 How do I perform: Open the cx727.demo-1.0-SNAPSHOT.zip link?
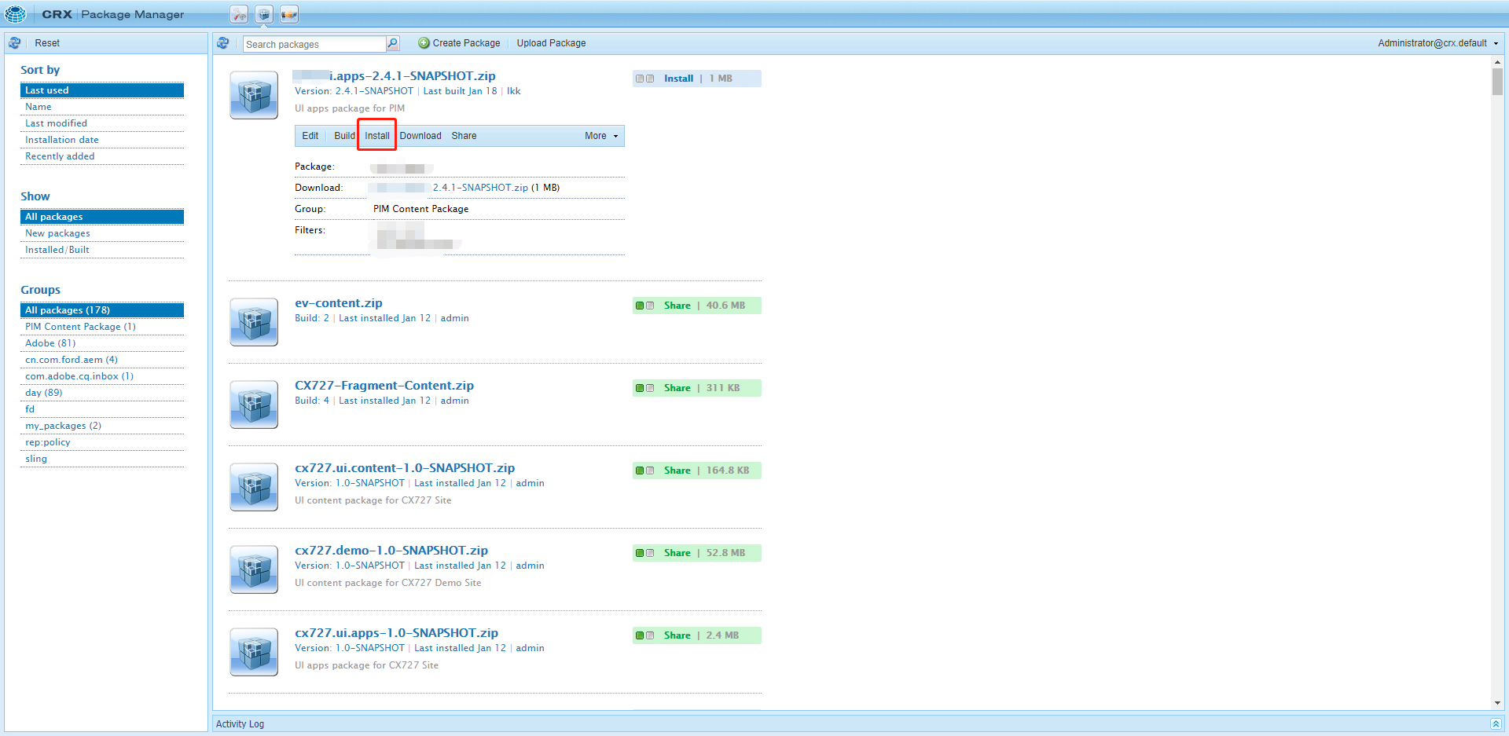[391, 551]
